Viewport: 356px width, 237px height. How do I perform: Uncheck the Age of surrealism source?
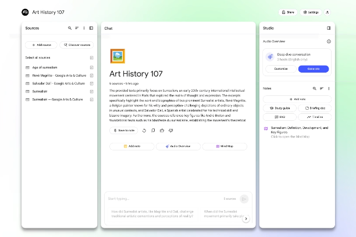tap(92, 67)
